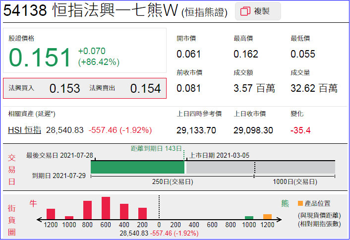Click the percentage change (+86.42%)
This screenshot has height=240, width=350.
tap(99, 62)
